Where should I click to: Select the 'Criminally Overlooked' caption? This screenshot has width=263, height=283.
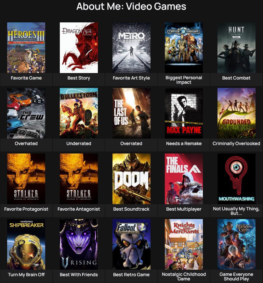point(236,143)
